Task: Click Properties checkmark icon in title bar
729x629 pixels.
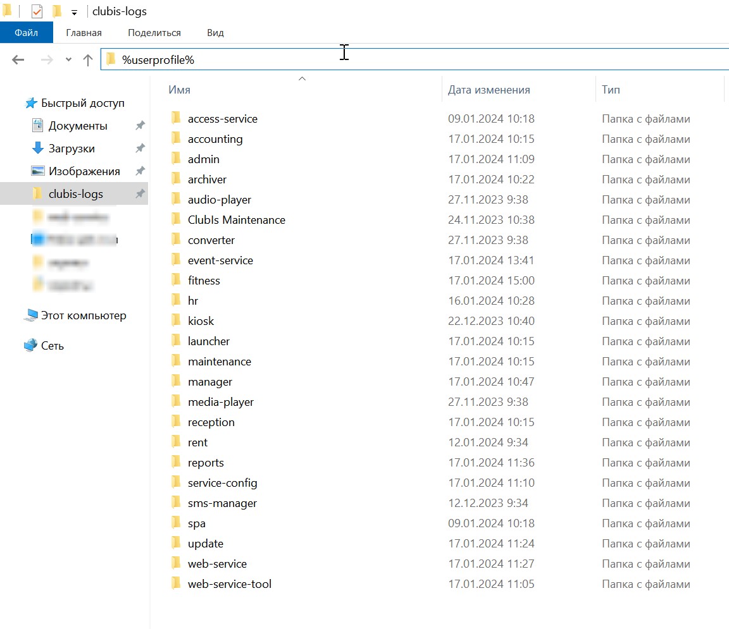Action: (37, 11)
